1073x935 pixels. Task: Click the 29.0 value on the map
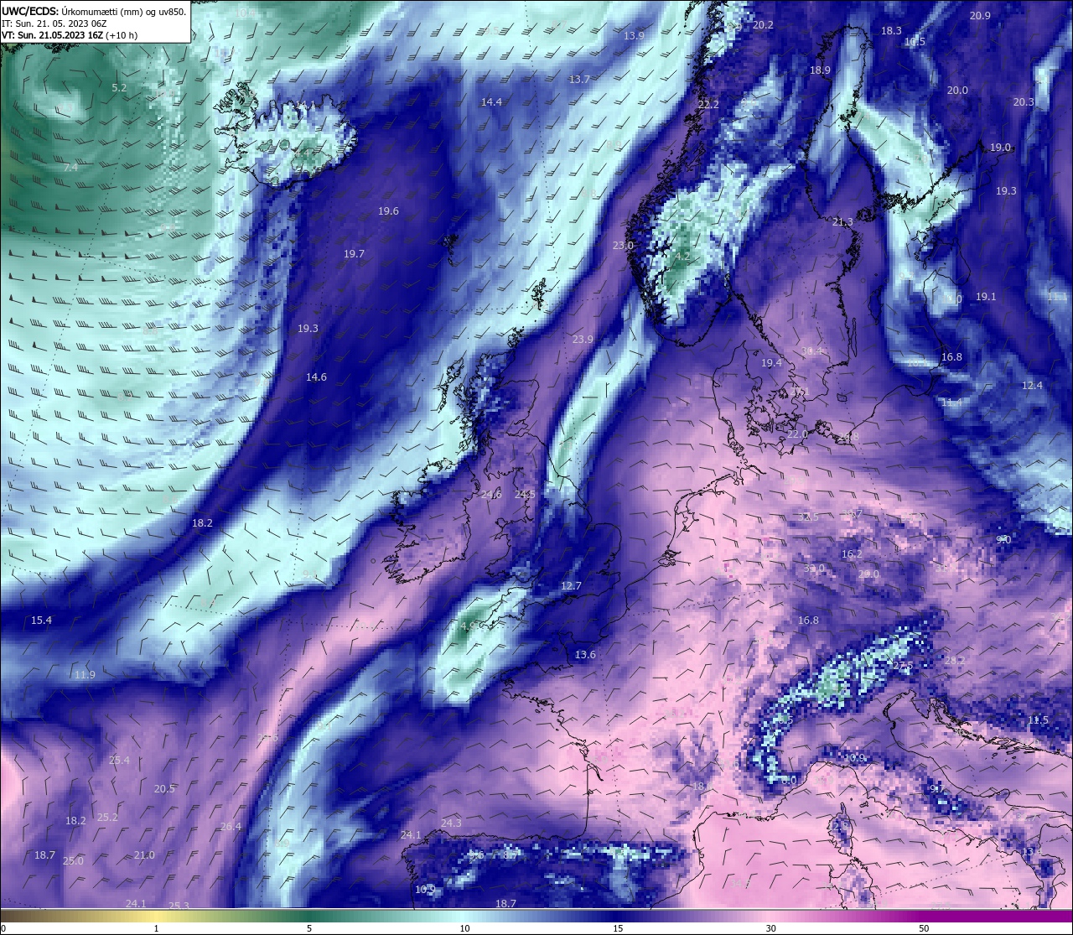(869, 574)
